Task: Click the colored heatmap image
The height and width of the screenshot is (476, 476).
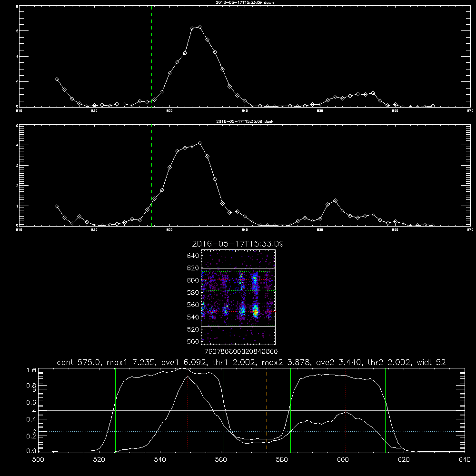Action: click(238, 297)
